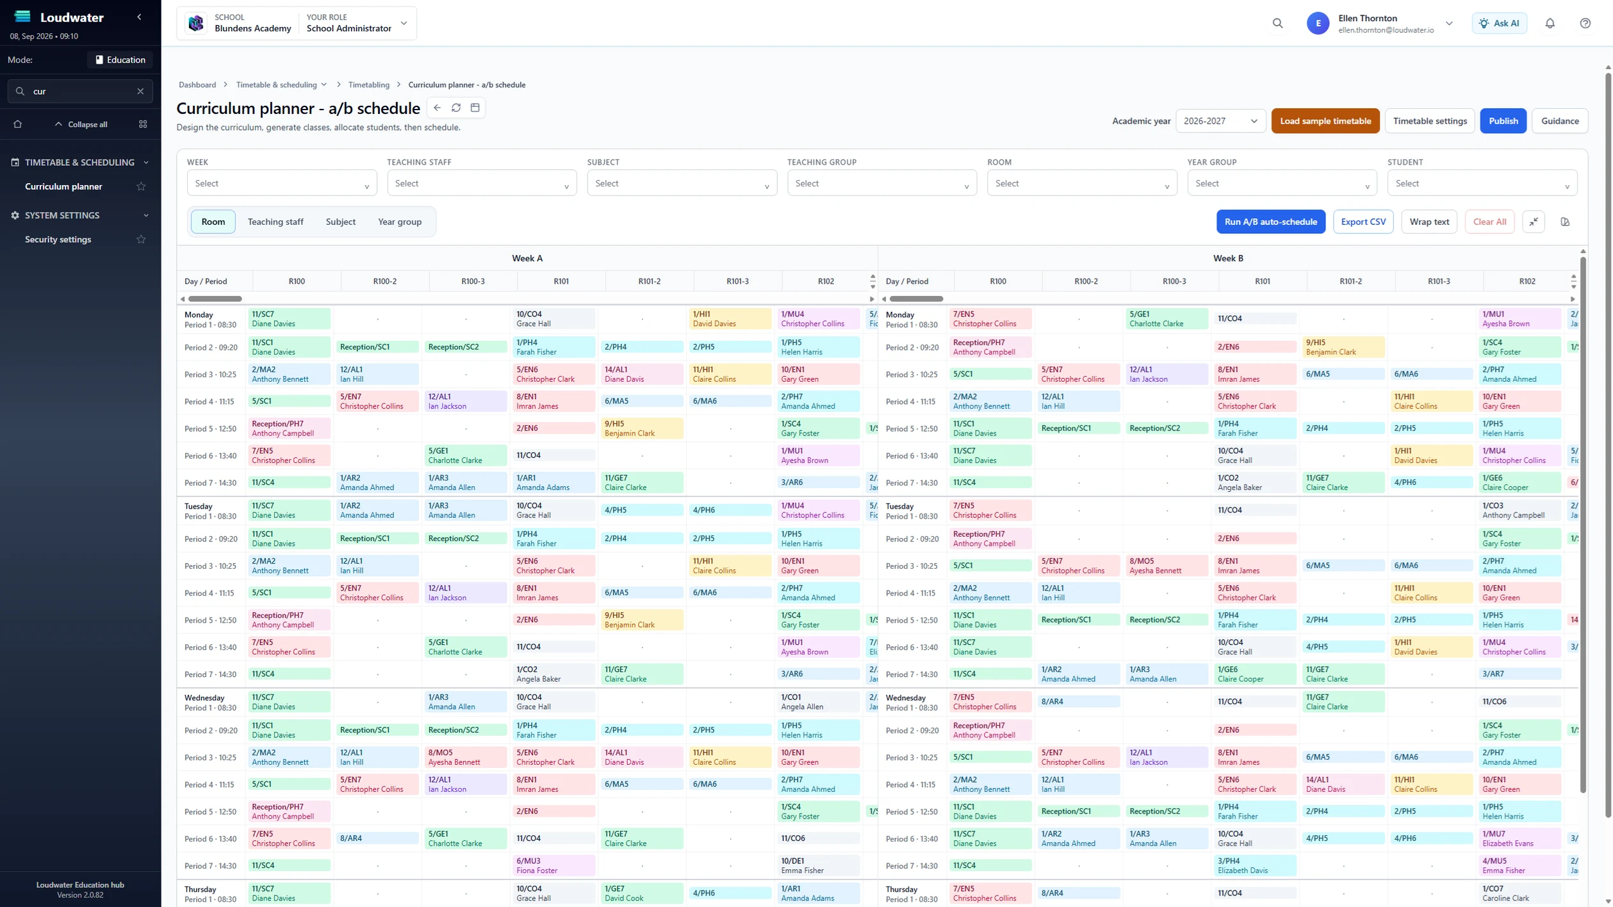Image resolution: width=1613 pixels, height=907 pixels.
Task: Click Run A/B auto-schedule
Action: [1270, 222]
